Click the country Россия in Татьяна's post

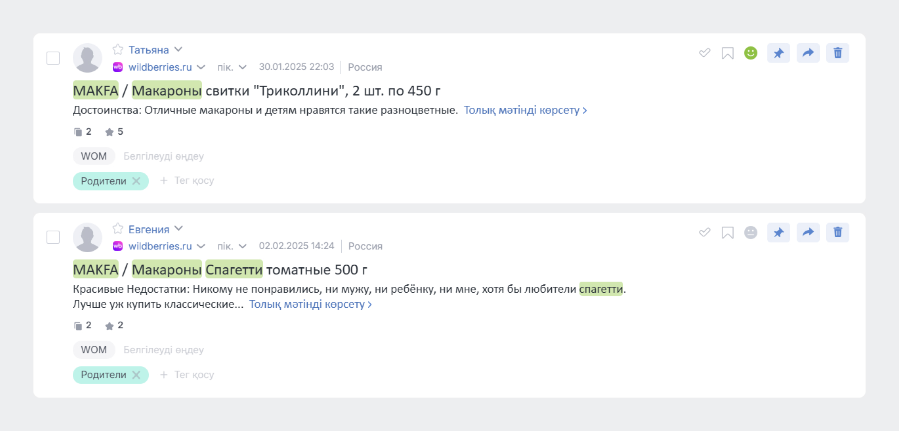(365, 67)
